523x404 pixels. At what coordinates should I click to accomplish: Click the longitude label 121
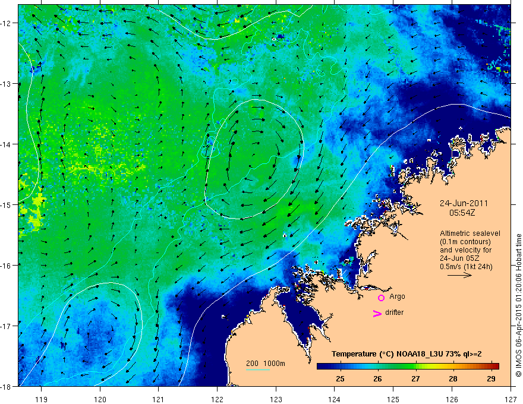pos(159,399)
